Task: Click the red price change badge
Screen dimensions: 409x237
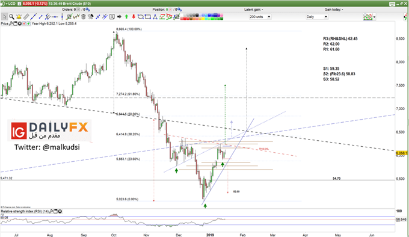Action: [x=35, y=4]
